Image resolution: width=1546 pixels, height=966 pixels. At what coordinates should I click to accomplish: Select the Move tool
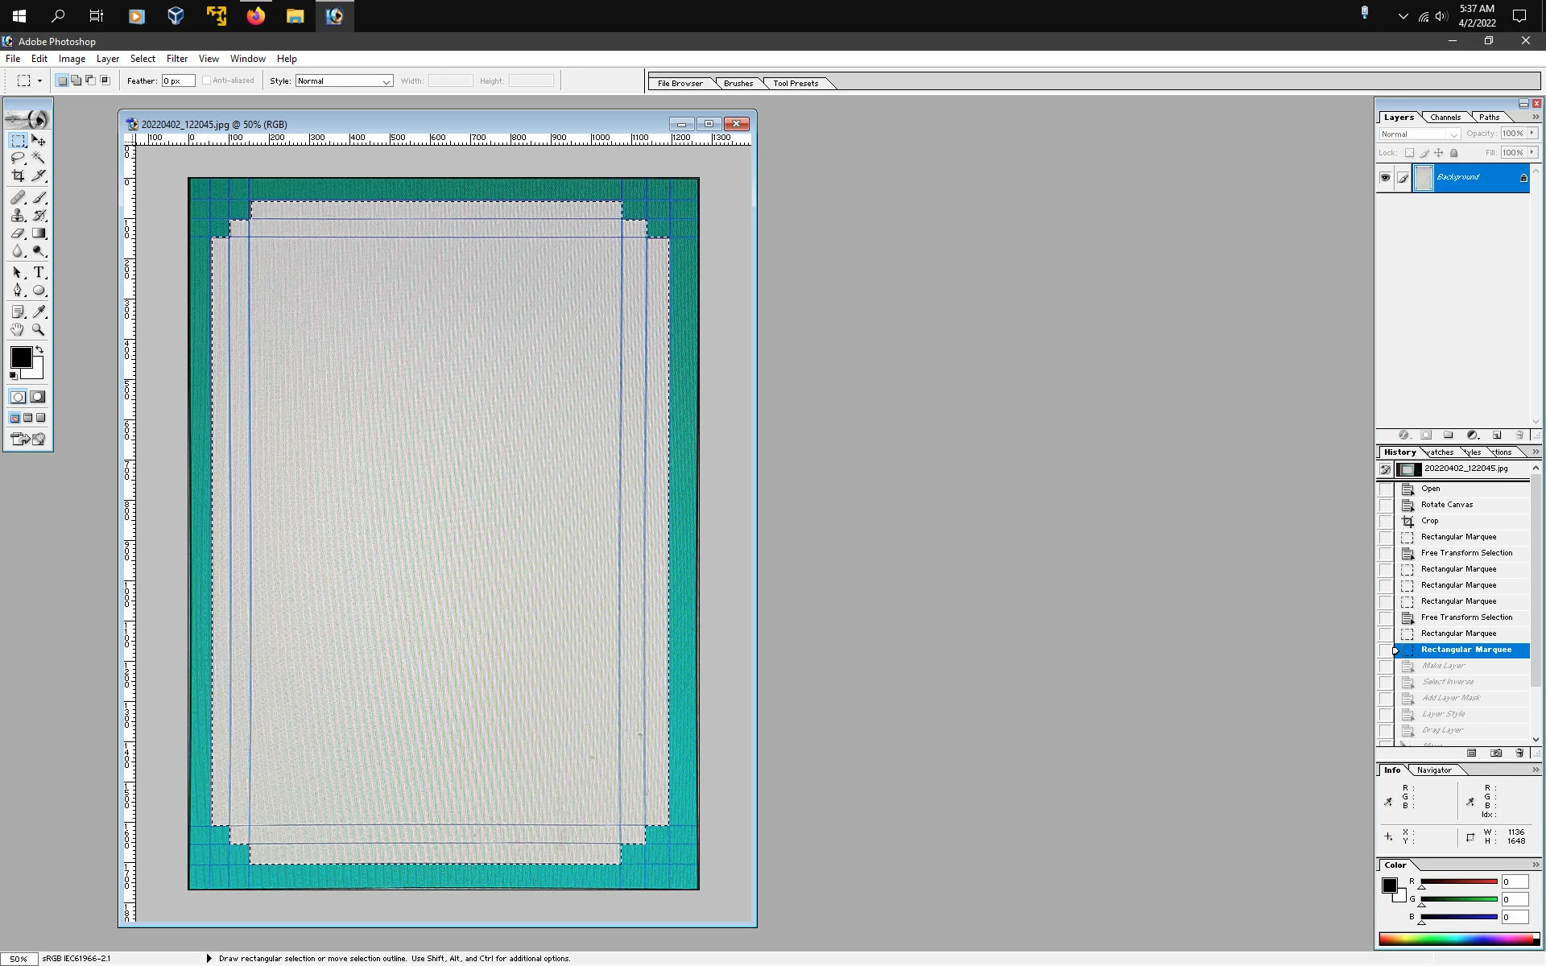point(38,140)
